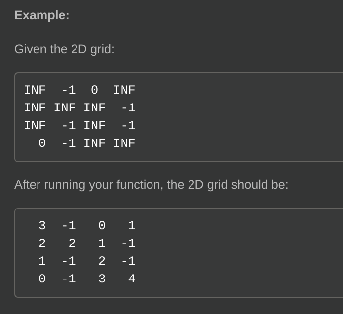Viewport: 343px width, 314px height.
Task: Click 'After running your function' sentence
Action: (x=152, y=185)
